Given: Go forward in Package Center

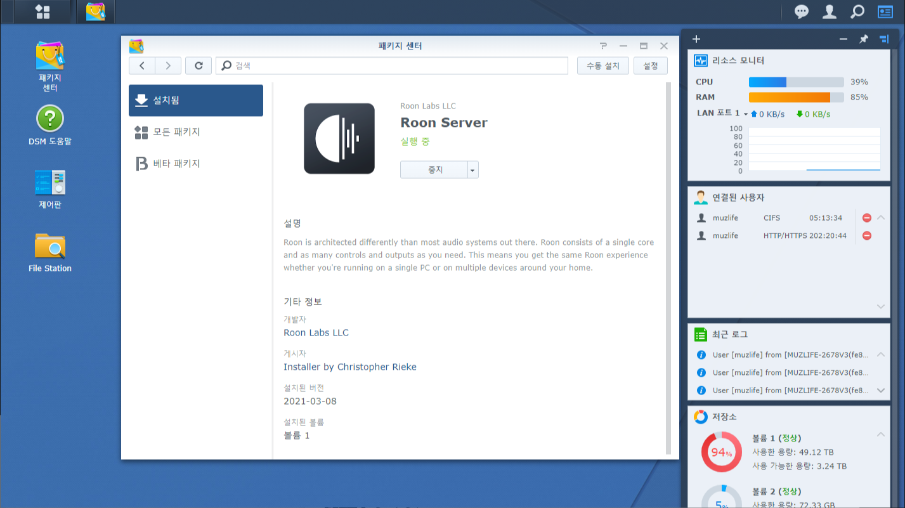Looking at the screenshot, I should 168,65.
